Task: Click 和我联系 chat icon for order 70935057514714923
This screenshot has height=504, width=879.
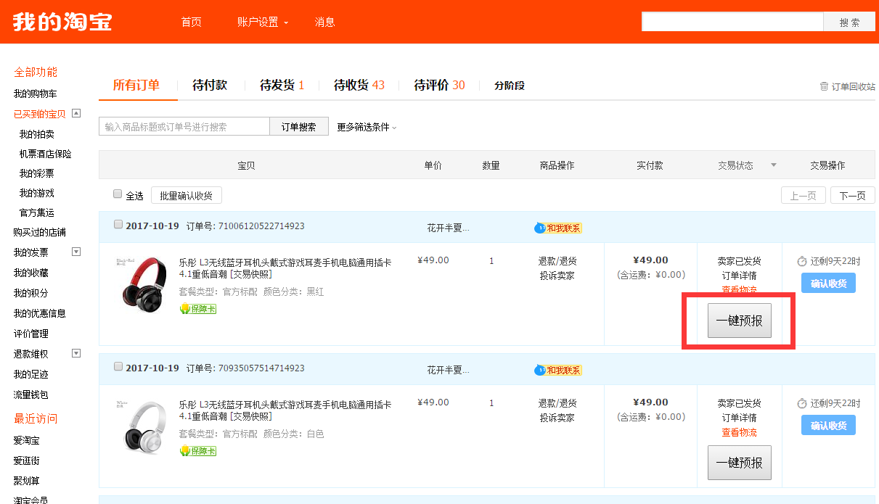Action: click(x=558, y=370)
